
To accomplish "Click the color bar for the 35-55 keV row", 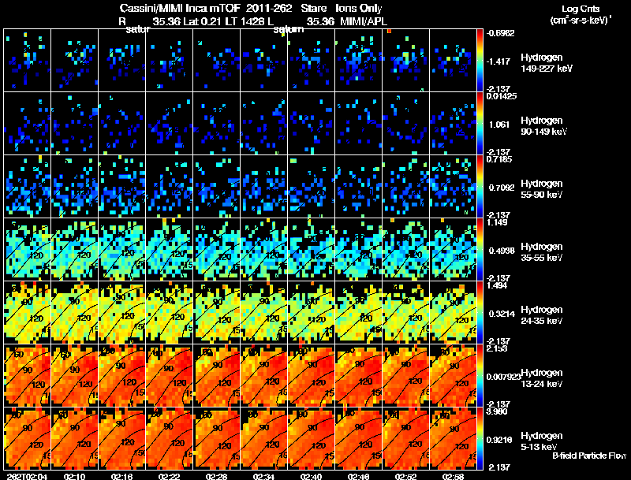I will [480, 250].
